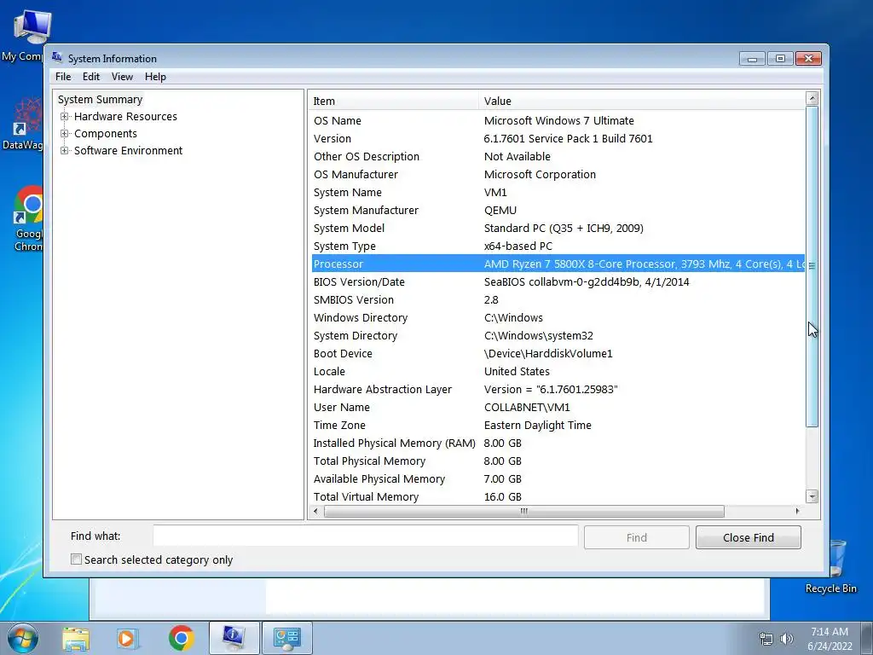The height and width of the screenshot is (655, 873).
Task: Open the View menu
Action: [122, 76]
